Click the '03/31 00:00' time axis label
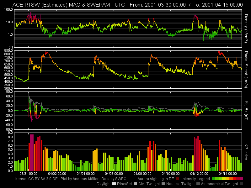 click(29, 174)
